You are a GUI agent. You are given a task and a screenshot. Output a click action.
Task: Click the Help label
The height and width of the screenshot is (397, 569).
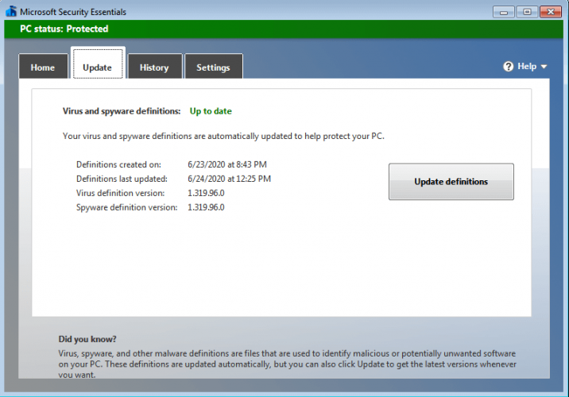click(x=527, y=67)
